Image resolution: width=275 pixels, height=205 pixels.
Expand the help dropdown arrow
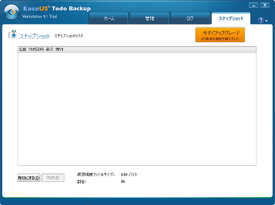click(x=266, y=21)
